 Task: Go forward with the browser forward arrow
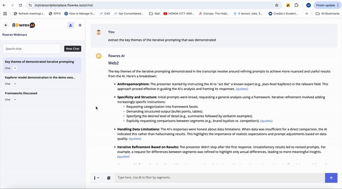(x=12, y=5)
